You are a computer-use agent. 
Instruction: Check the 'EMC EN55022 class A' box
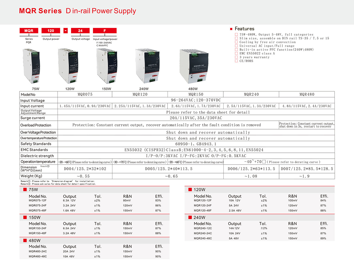[236, 54]
